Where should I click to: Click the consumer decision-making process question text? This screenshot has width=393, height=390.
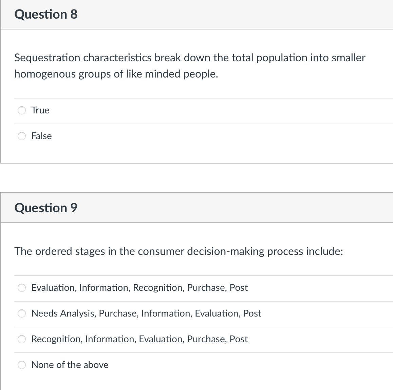click(179, 251)
